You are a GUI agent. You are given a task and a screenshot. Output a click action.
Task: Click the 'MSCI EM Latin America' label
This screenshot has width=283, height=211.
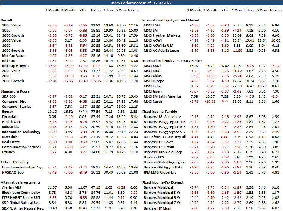point(162,96)
